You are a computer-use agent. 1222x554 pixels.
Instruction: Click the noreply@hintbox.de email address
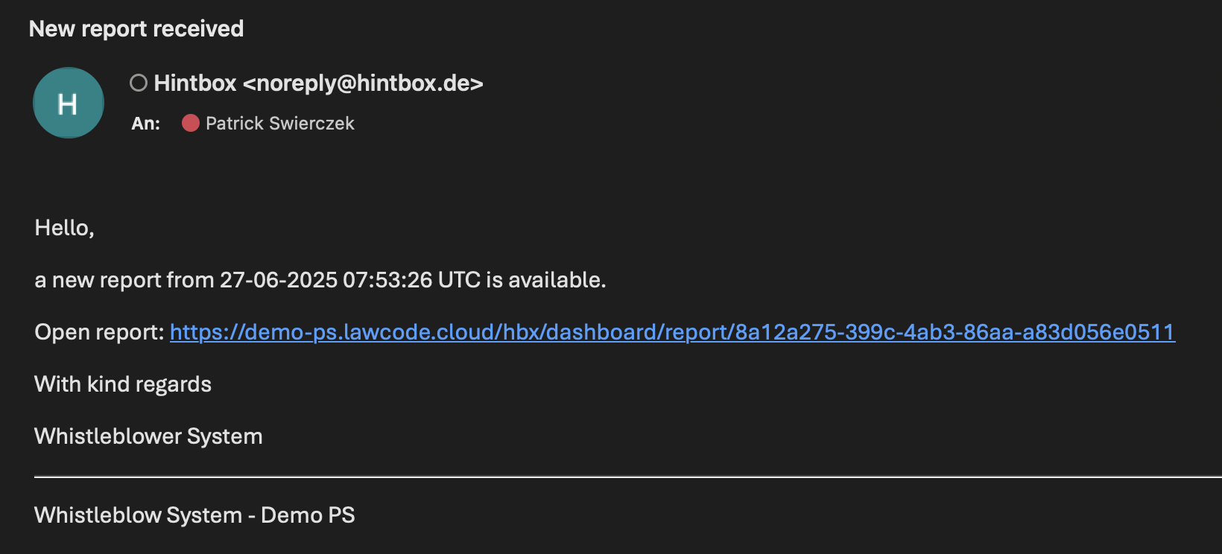pyautogui.click(x=363, y=83)
